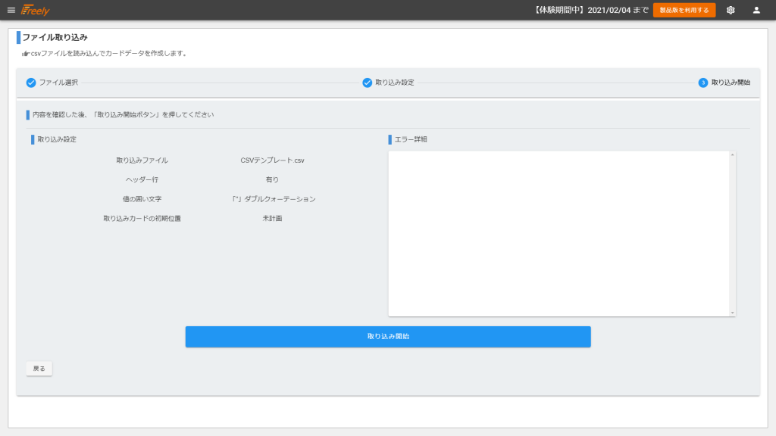Click the checkmark icon beside ファイル選択 step
Viewport: 776px width, 436px height.
click(31, 83)
